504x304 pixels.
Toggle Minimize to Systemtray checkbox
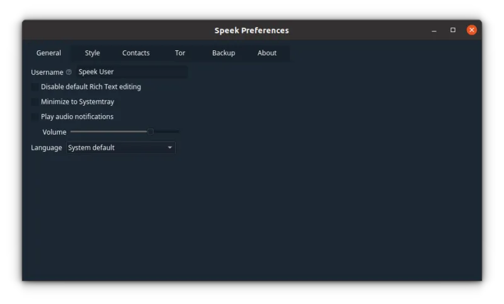[35, 102]
